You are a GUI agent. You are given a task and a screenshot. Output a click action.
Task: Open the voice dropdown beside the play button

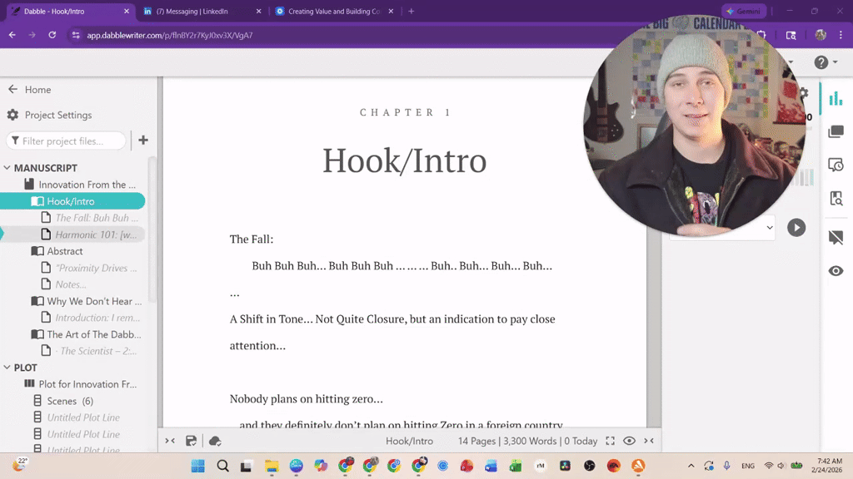(x=769, y=228)
